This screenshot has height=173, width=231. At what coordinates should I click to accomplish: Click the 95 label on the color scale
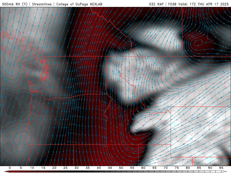[221, 168]
